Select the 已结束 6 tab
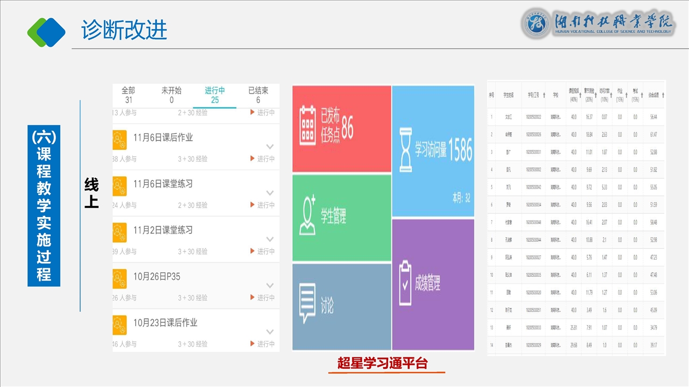689x387 pixels. [x=258, y=95]
